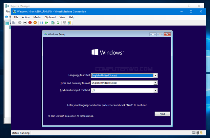Click Virtual Machine Connection title icon
Screen dimensions: 210x138
14,12
